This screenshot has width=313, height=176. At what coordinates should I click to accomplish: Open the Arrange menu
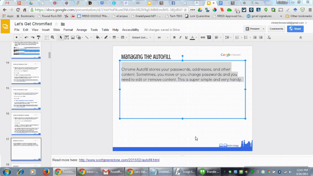pos(82,30)
